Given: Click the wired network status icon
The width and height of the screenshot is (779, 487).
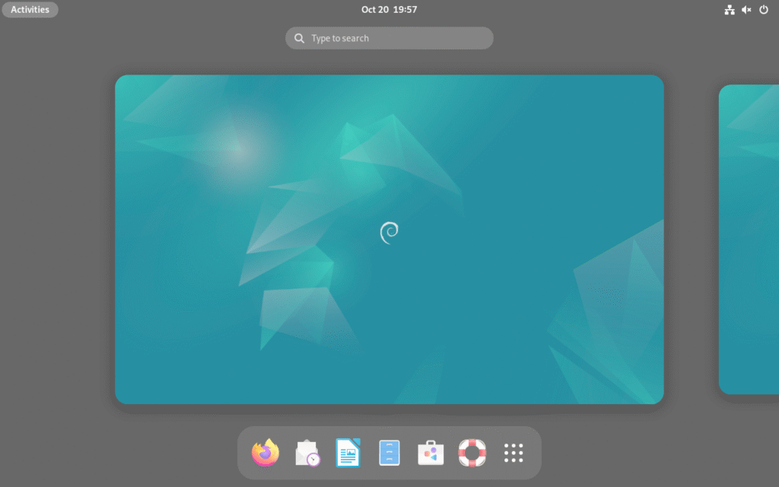Looking at the screenshot, I should coord(728,10).
